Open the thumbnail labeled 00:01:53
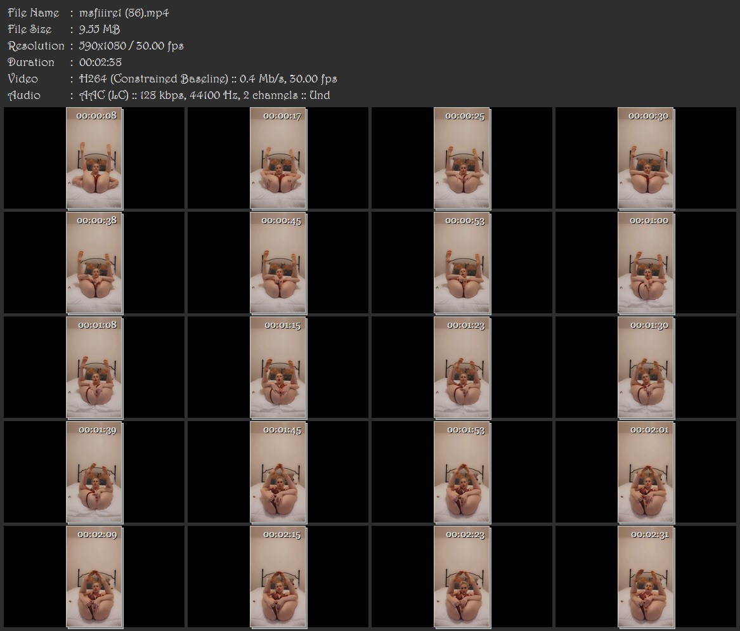740x631 pixels. click(x=462, y=472)
